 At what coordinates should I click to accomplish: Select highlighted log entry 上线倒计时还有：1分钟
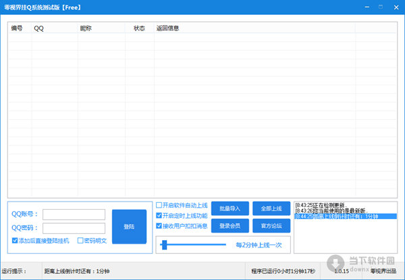tap(346, 216)
